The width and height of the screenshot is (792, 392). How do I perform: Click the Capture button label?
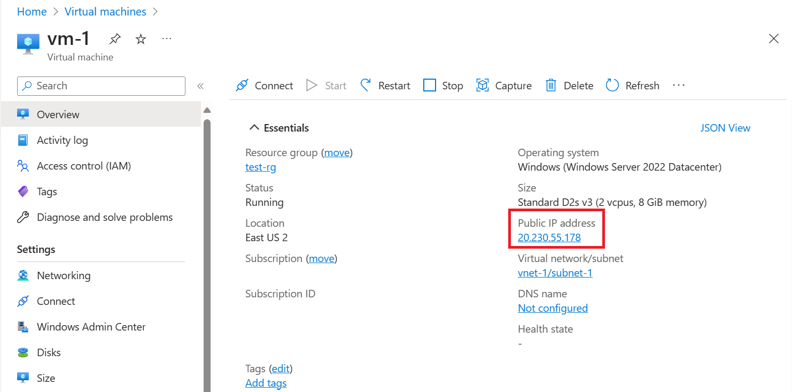pyautogui.click(x=514, y=86)
